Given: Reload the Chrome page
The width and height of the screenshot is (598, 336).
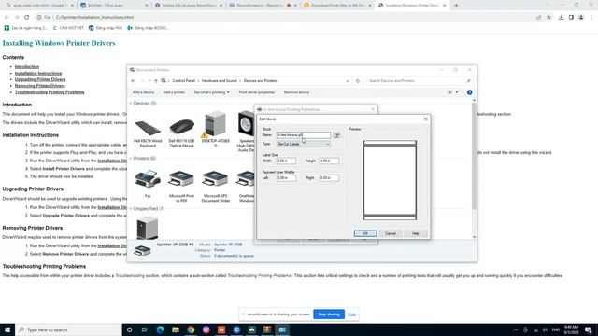Looking at the screenshot, I should coord(27,17).
